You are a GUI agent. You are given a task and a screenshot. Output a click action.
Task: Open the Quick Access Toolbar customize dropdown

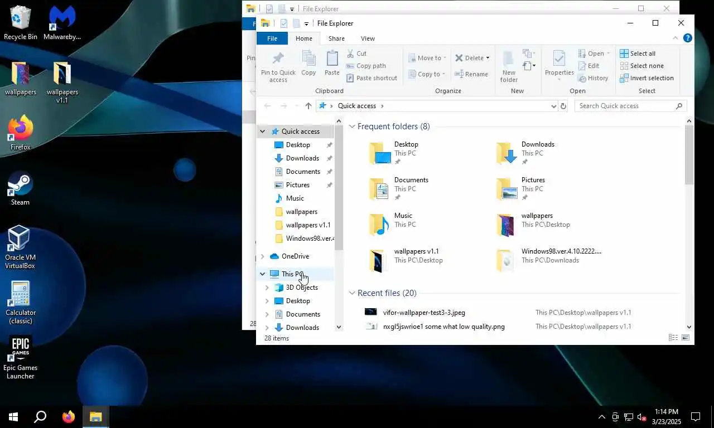pyautogui.click(x=306, y=23)
